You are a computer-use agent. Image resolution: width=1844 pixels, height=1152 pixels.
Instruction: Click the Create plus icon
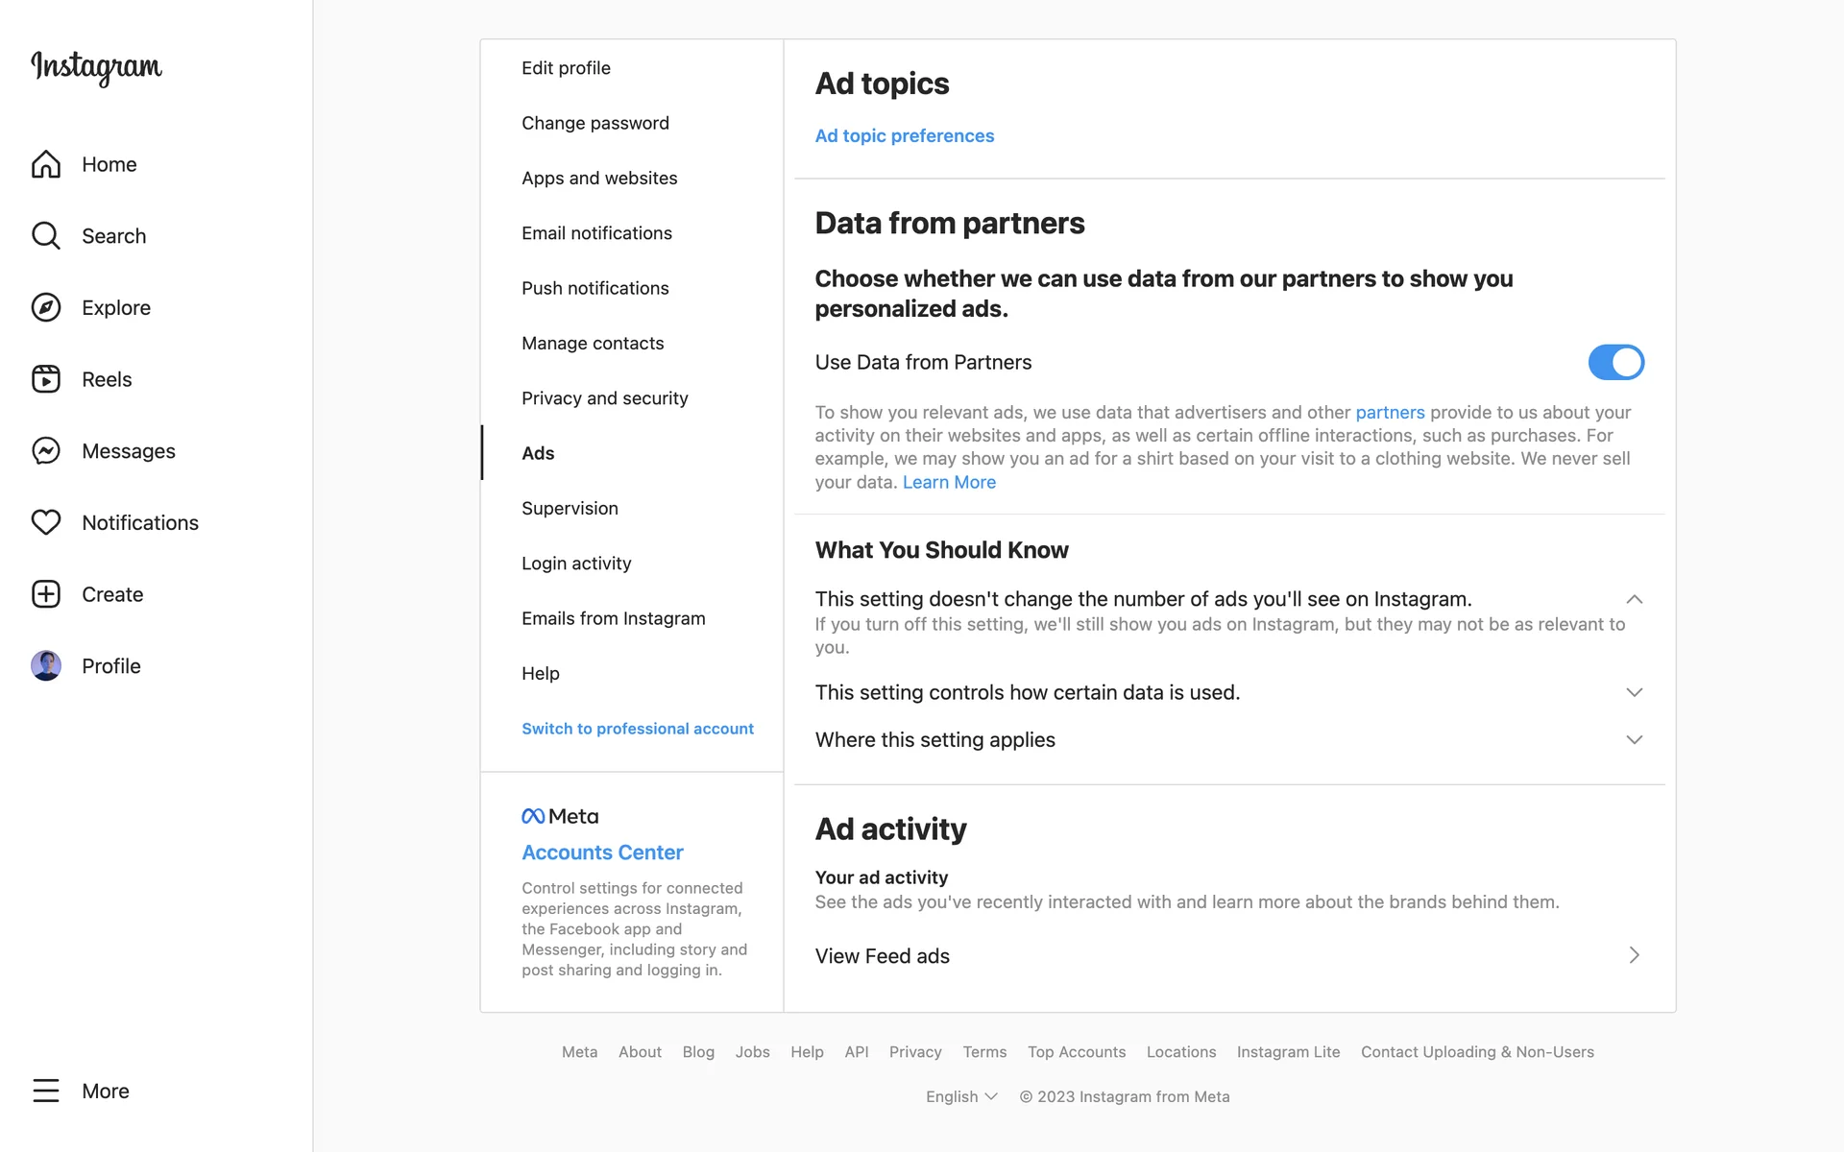coord(46,594)
